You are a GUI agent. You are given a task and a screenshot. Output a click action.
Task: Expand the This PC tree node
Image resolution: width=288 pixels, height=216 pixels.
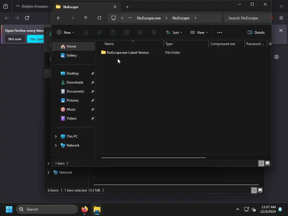[56, 136]
